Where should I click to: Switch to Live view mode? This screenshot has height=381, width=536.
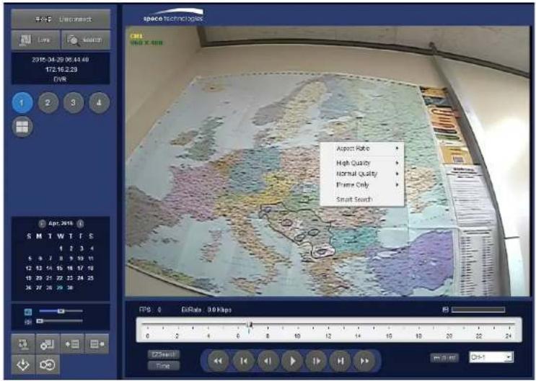pos(36,40)
